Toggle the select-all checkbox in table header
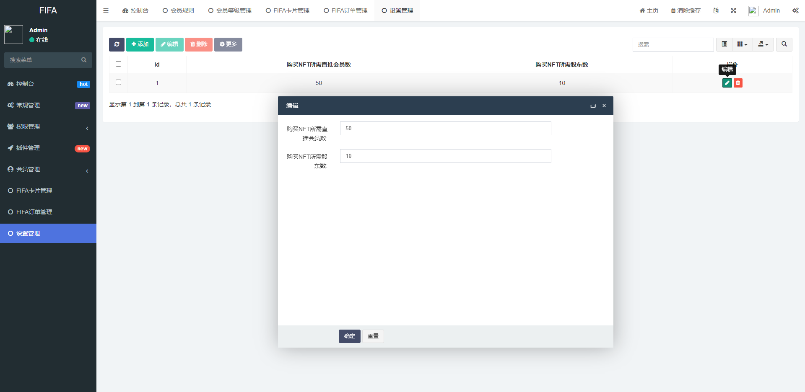 118,64
